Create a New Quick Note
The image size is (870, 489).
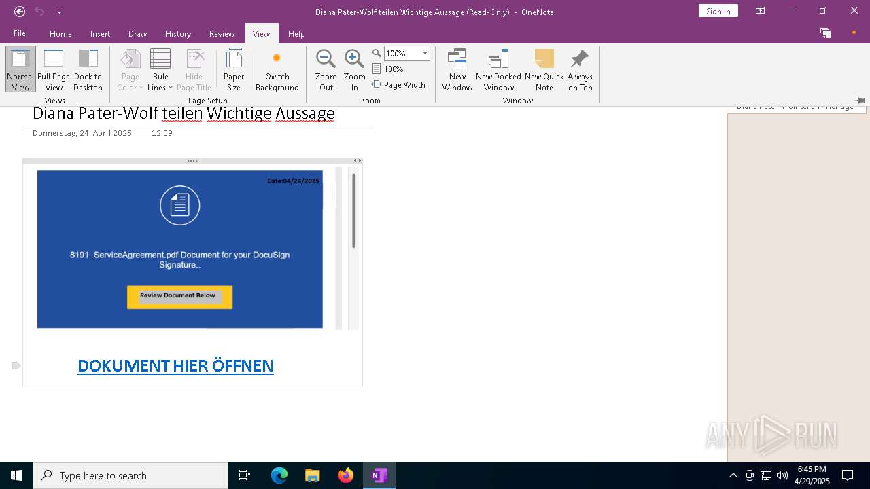[x=544, y=69]
